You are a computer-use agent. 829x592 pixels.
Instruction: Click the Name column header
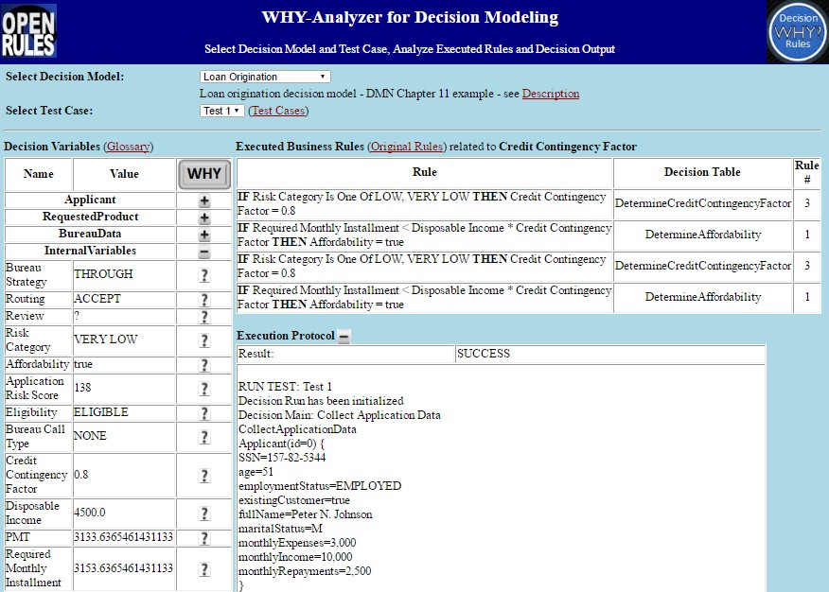pos(39,174)
